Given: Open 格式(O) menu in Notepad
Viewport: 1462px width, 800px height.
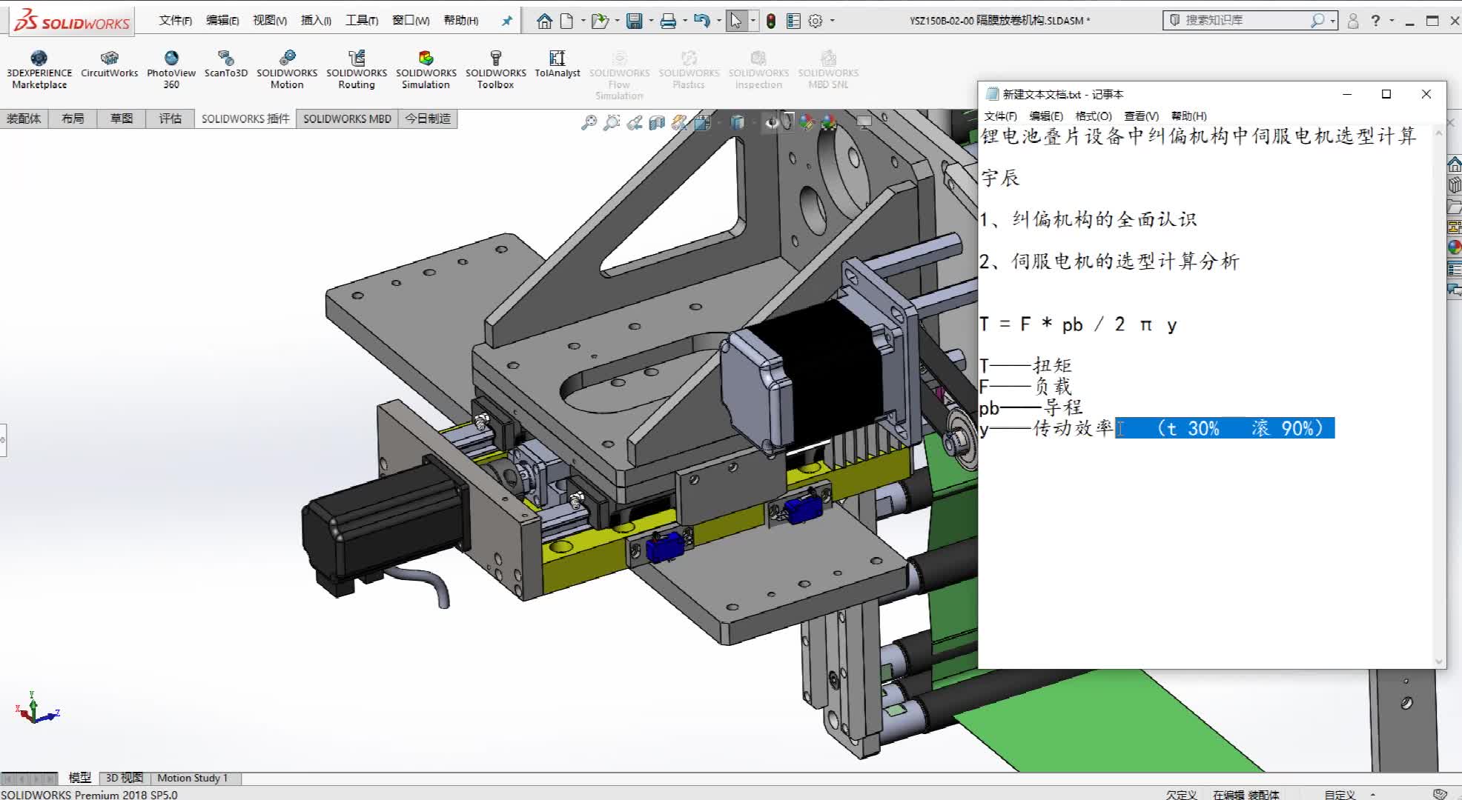Looking at the screenshot, I should click(1093, 116).
